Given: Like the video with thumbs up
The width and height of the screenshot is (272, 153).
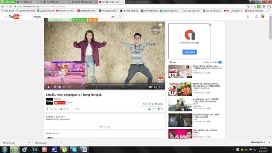Looking at the screenshot, I should pos(149,109).
